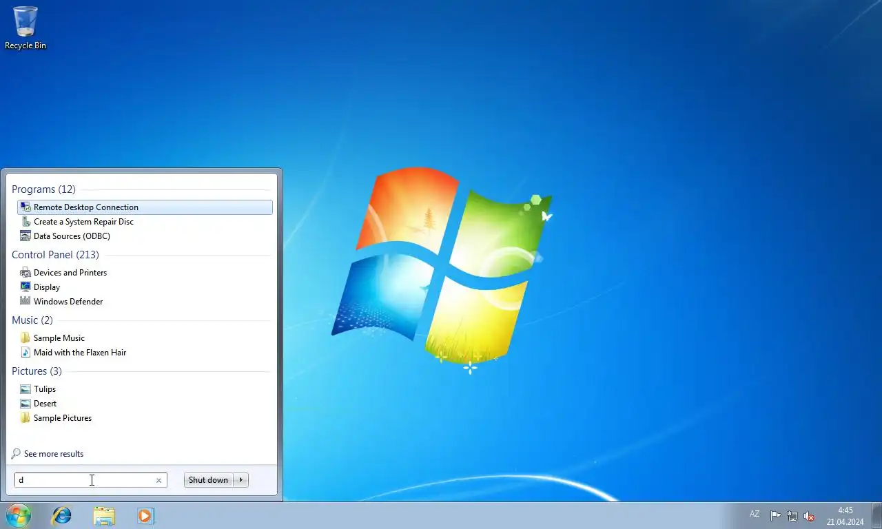
Task: Click the AZ language indicator in the tray
Action: (x=755, y=515)
